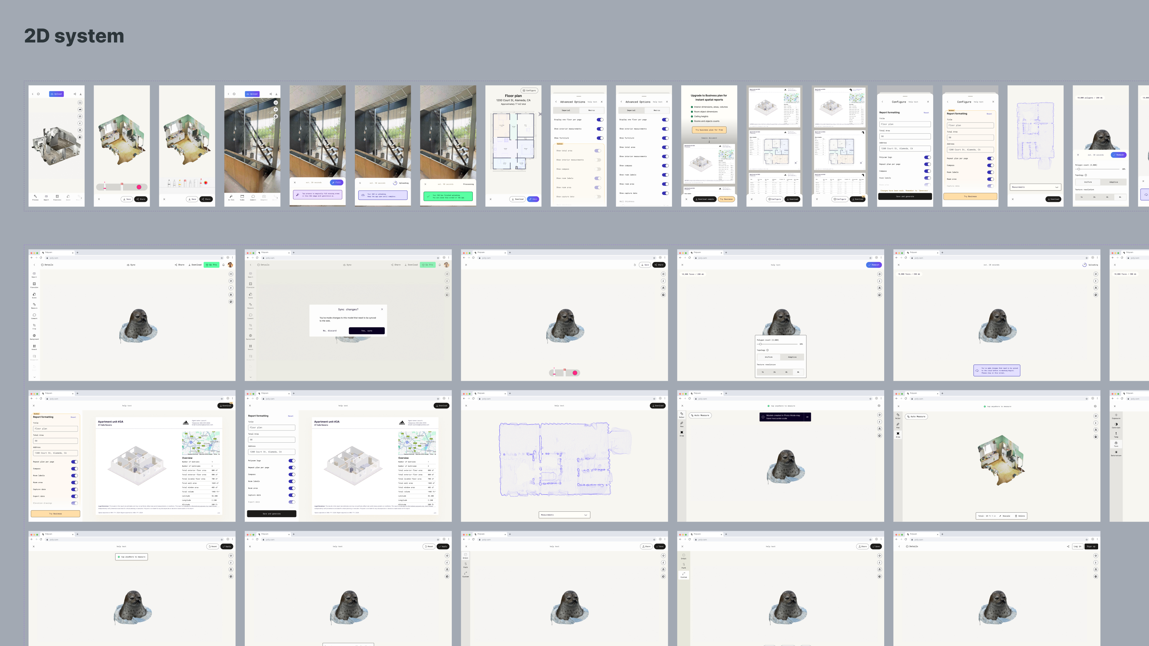1149x646 pixels.
Task: Open Report tool in undimmed Details/Sync browser sidebar
Action: click(34, 275)
